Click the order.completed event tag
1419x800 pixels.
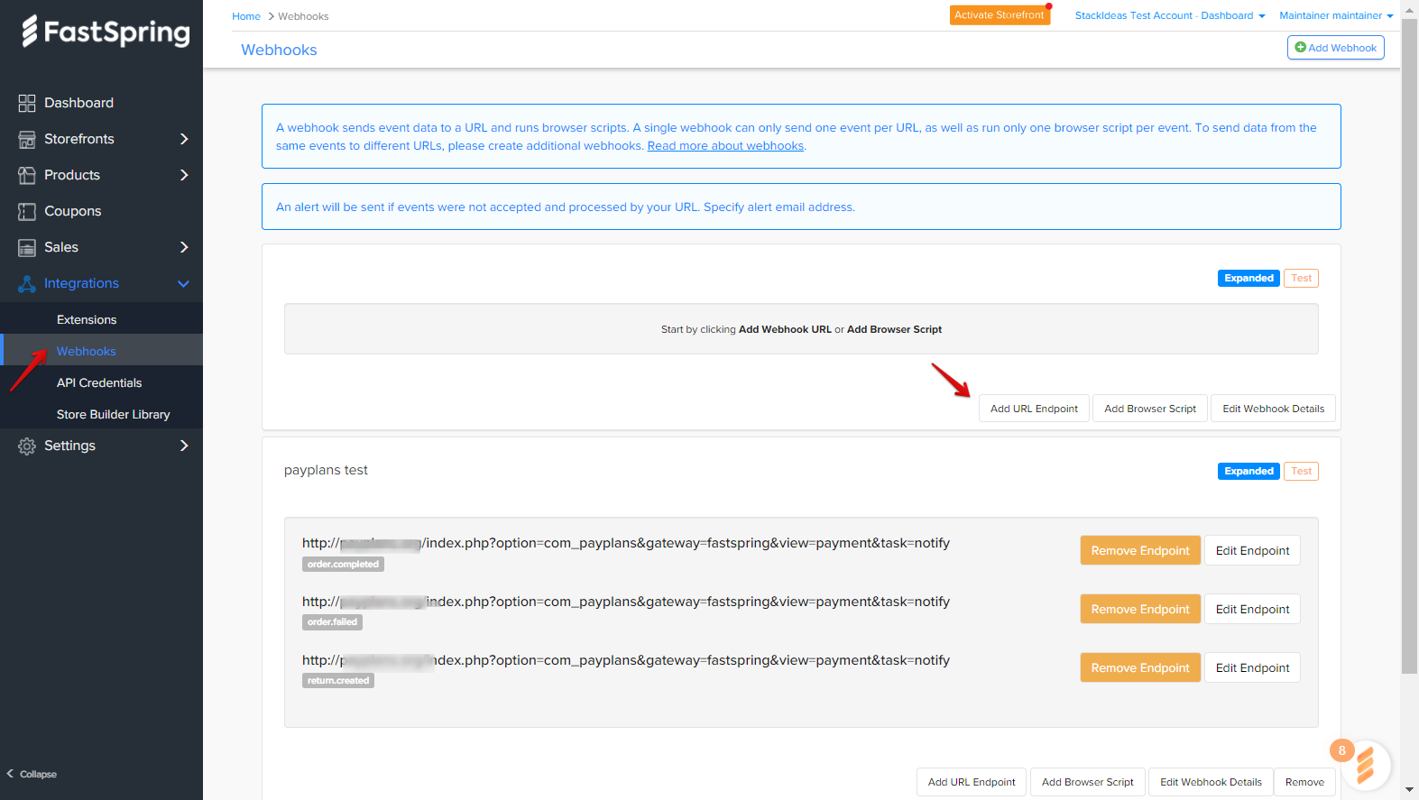[x=343, y=564]
